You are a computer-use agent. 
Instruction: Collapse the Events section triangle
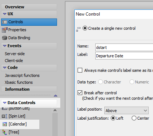(x=5, y=46)
